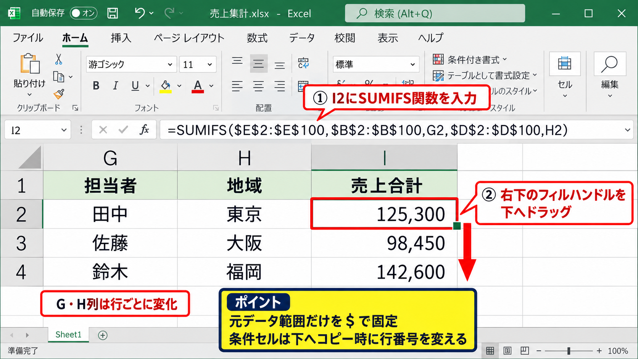This screenshot has width=638, height=359.
Task: Toggle Italic formatting
Action: click(115, 86)
